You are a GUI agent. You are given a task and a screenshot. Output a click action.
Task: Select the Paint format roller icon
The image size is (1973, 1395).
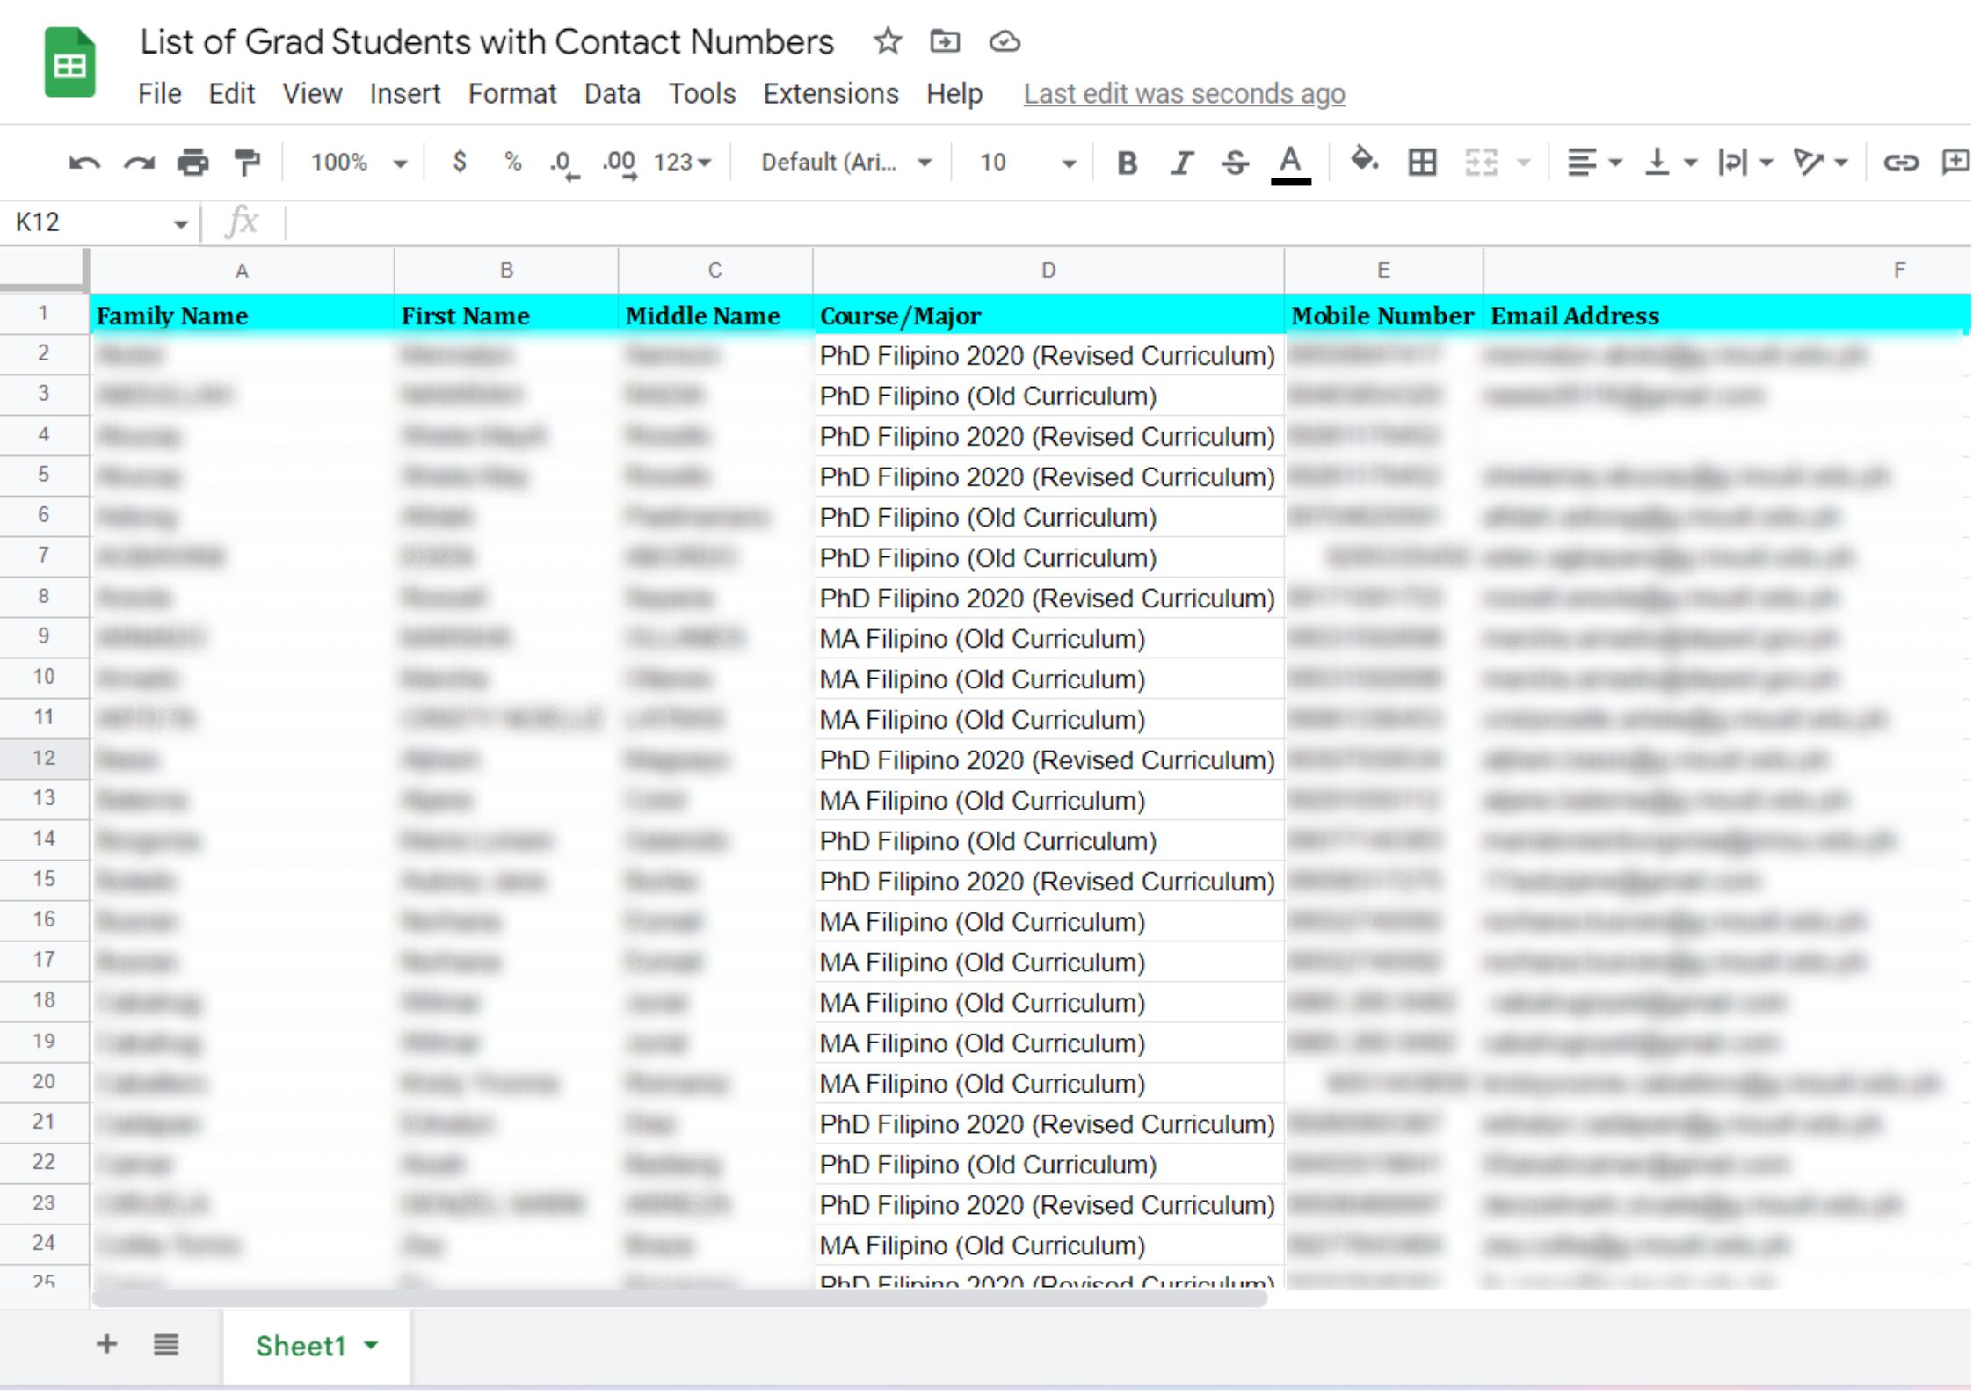(247, 163)
